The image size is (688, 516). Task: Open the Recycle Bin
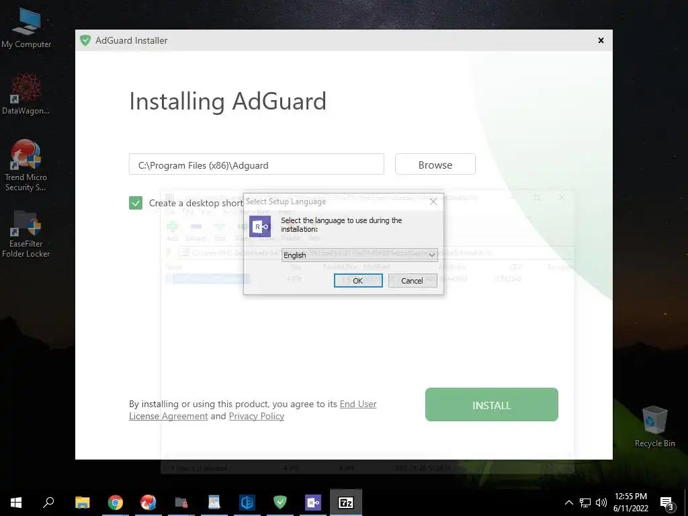(x=654, y=426)
